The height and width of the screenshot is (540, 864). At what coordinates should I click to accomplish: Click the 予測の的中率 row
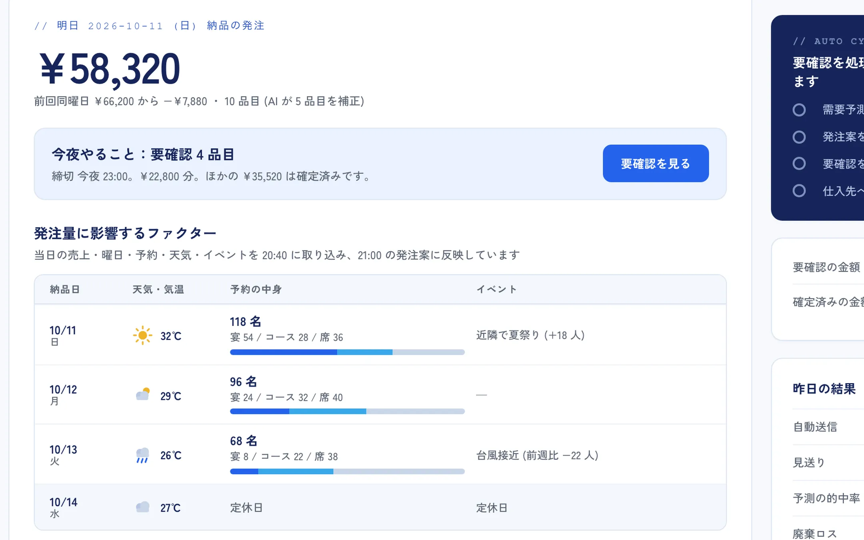pyautogui.click(x=828, y=498)
